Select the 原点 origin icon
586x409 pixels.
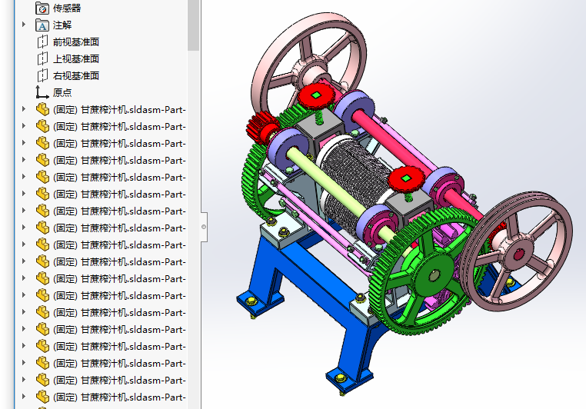pyautogui.click(x=42, y=92)
